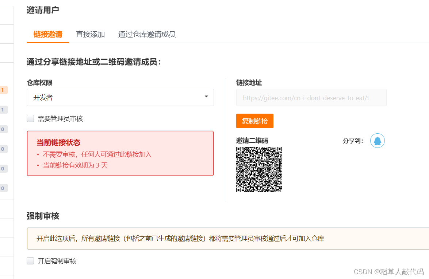Tick the 需要管理员审核 checkbox

tap(30, 118)
